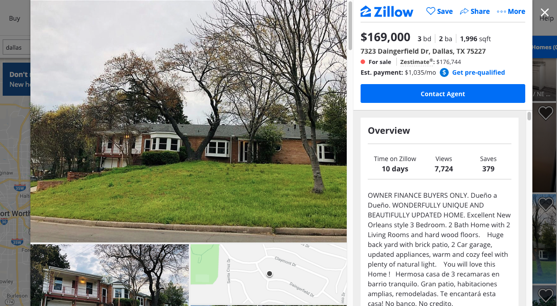Click the dallas search input field
The height and width of the screenshot is (306, 557).
tap(16, 47)
